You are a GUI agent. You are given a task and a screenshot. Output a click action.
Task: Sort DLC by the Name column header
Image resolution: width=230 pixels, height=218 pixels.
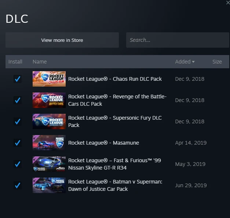(40, 62)
